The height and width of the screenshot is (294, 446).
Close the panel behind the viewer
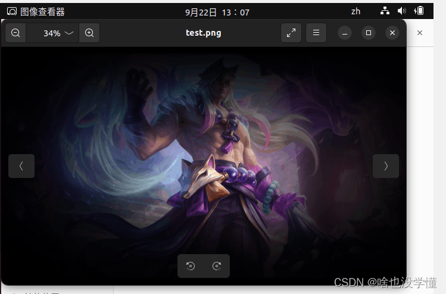click(420, 33)
